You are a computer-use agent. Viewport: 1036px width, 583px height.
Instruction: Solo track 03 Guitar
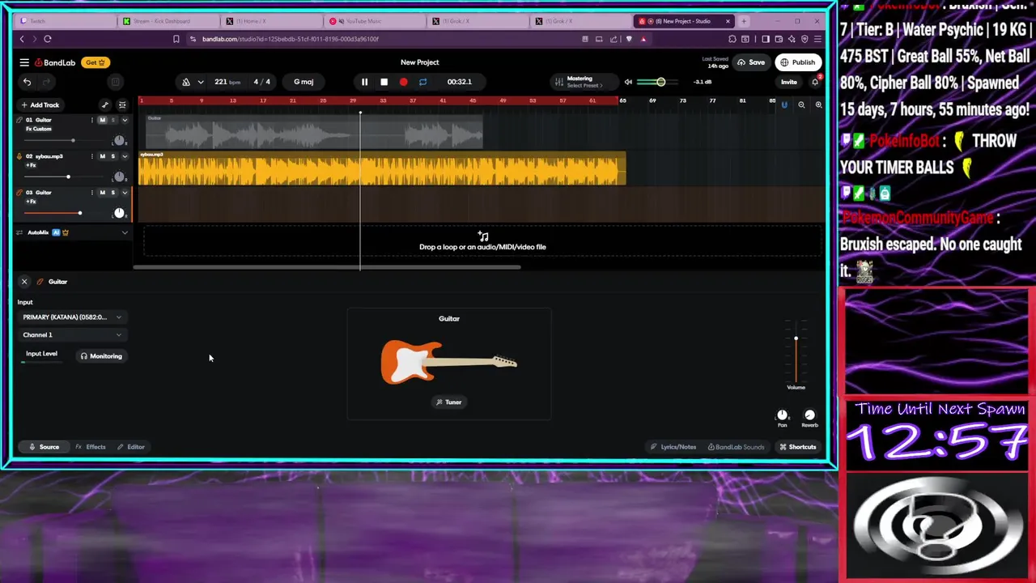click(x=113, y=193)
